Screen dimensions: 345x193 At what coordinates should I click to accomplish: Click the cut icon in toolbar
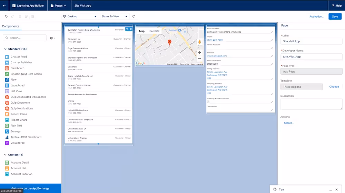click(20, 17)
